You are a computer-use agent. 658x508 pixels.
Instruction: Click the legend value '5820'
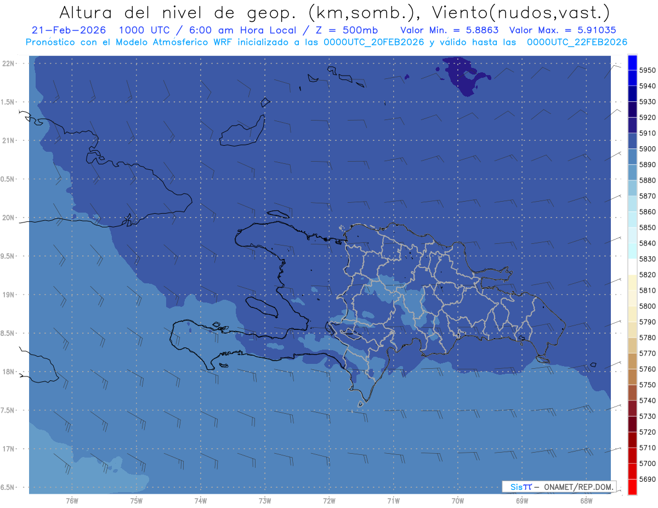[x=648, y=275]
